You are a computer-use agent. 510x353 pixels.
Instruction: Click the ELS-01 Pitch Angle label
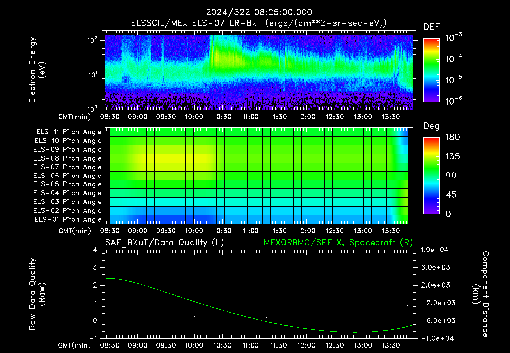68,219
